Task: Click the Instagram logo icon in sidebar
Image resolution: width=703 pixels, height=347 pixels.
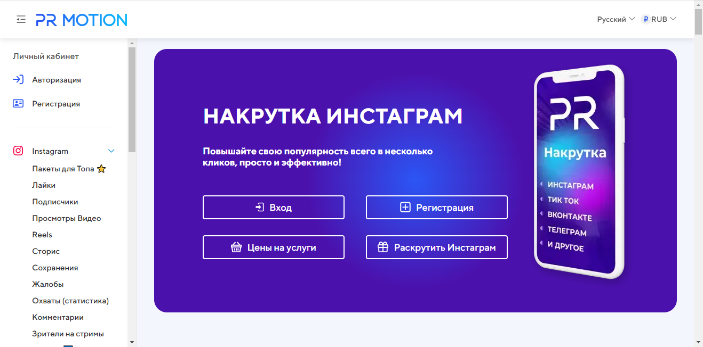Action: click(18, 151)
